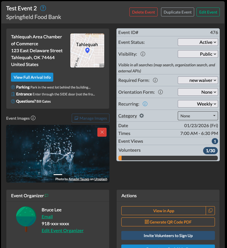
Task: Remove event image with red X
Action: 102,132
